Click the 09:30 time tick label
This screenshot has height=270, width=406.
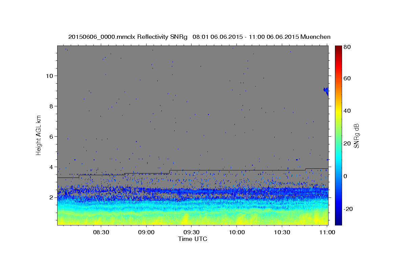tap(191, 233)
